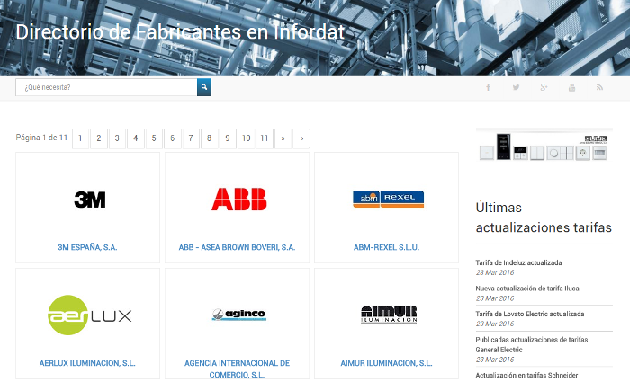This screenshot has width=630, height=382.
Task: Open AIMUR ILUMINACION, S.L. link
Action: [386, 363]
